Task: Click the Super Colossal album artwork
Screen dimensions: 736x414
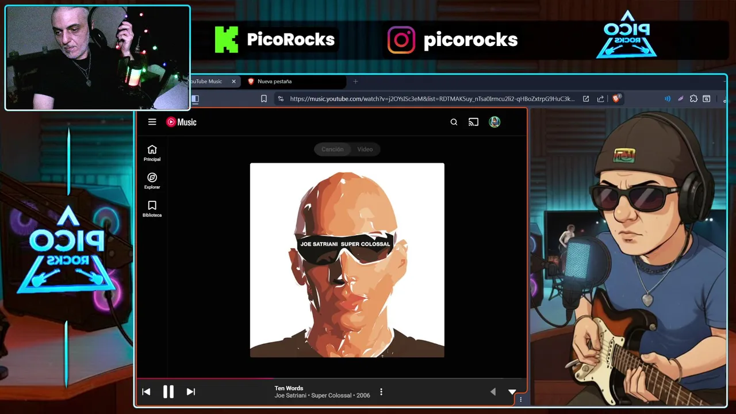Action: 347,260
